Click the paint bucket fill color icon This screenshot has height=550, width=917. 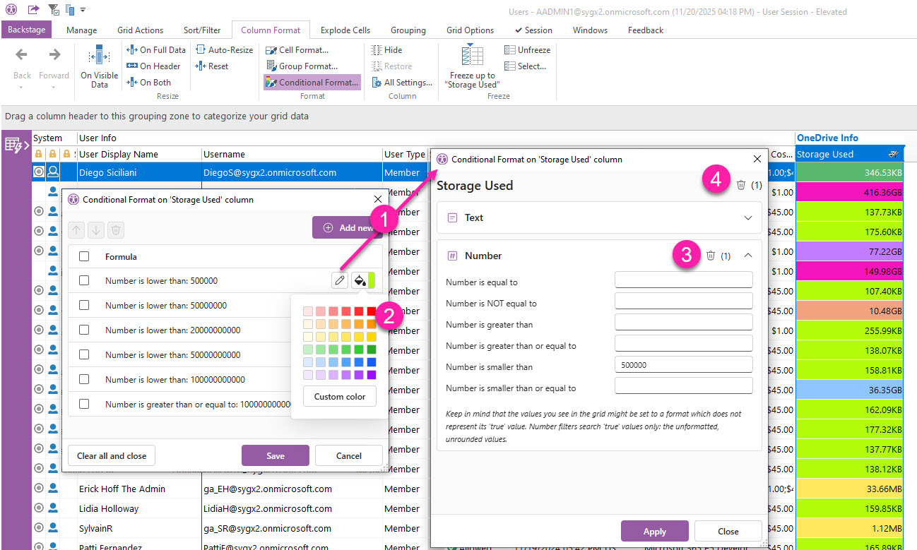pyautogui.click(x=360, y=281)
